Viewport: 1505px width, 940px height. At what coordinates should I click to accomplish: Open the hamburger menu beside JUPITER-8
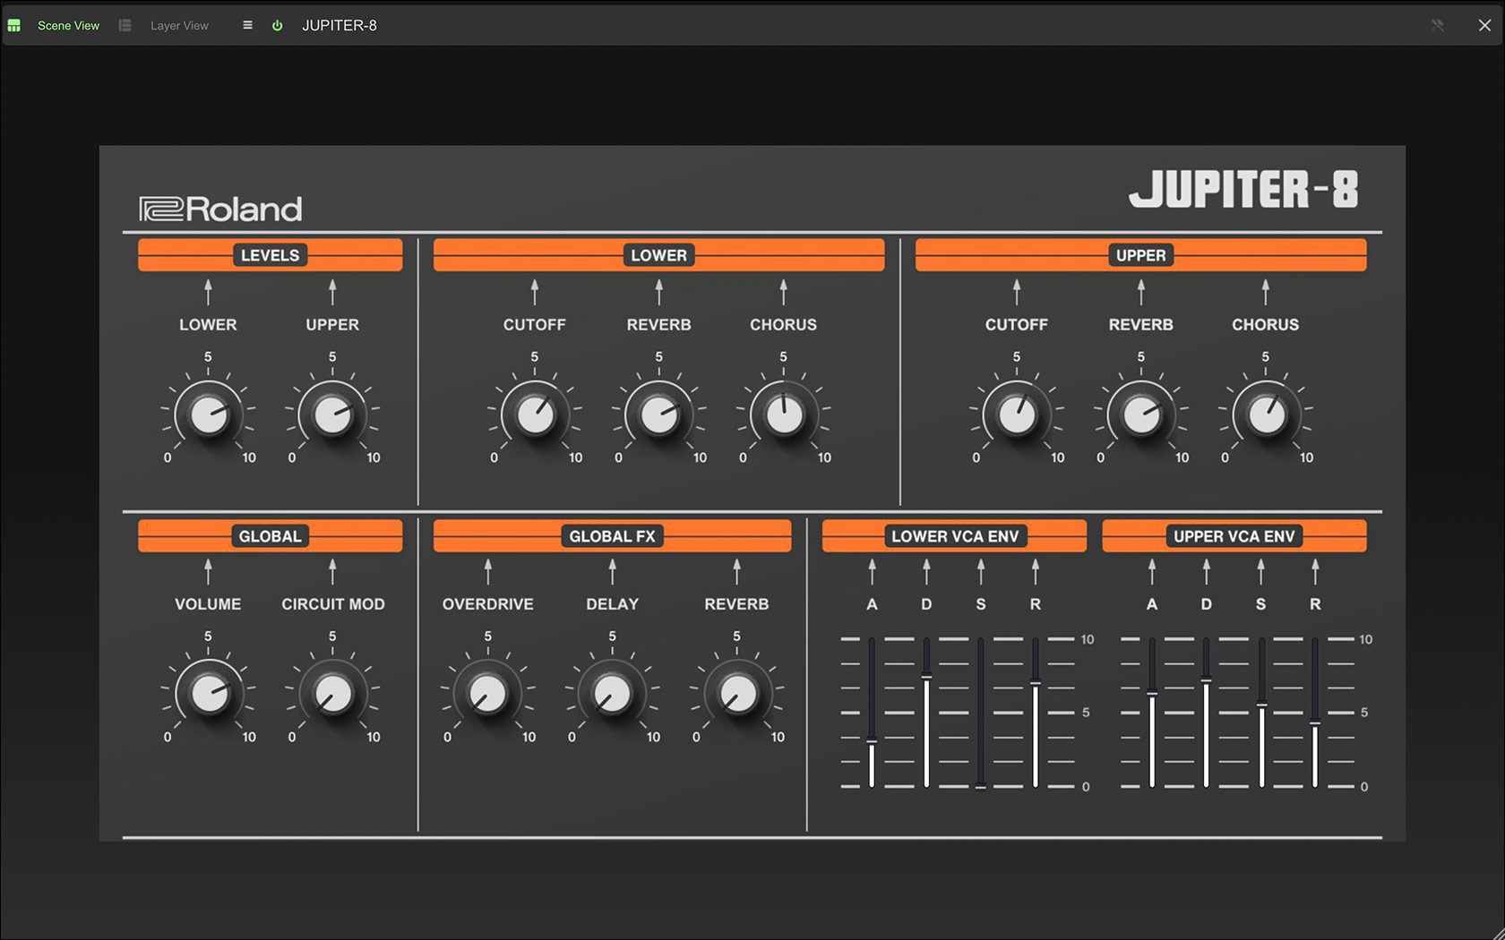point(247,25)
